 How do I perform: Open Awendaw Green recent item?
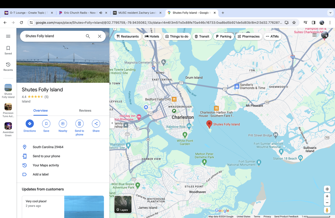(8, 129)
